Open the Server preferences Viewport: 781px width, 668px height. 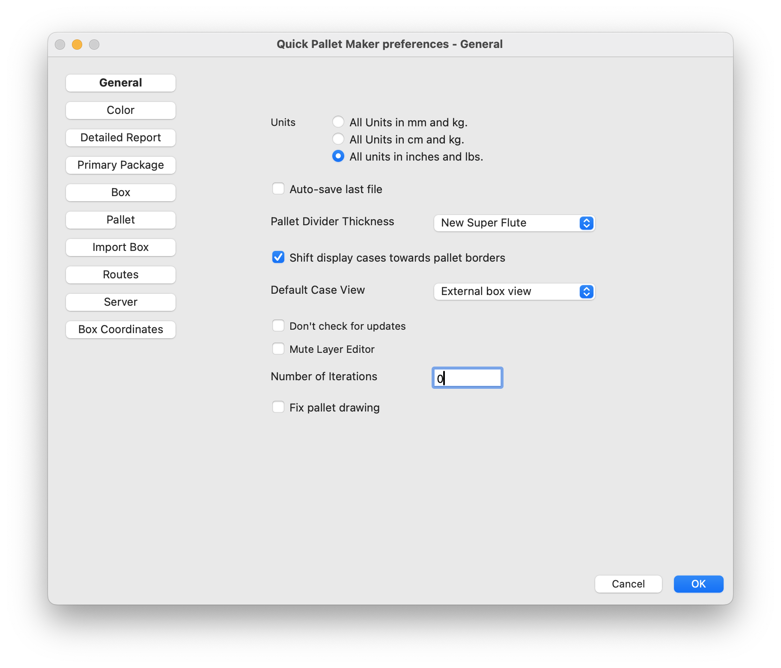pos(121,302)
